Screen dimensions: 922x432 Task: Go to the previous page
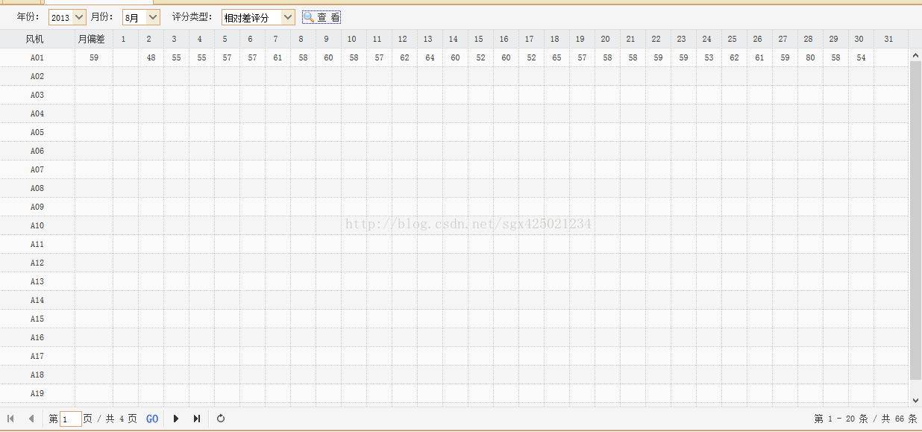[31, 419]
